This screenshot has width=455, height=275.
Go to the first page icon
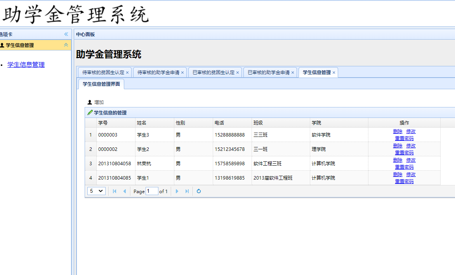(115, 191)
